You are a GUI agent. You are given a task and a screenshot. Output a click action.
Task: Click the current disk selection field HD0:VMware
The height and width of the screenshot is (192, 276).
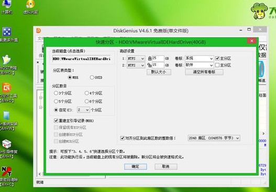(82, 59)
